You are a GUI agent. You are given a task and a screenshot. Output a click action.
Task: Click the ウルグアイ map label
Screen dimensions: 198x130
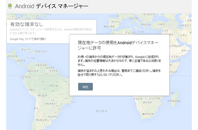pos(53,117)
